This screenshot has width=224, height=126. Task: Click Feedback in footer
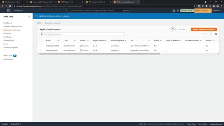5,124
